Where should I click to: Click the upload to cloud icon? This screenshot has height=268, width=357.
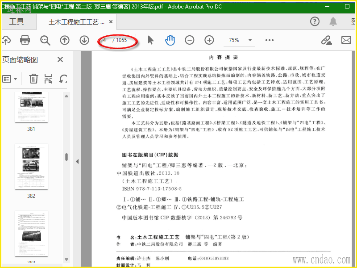(6, 40)
